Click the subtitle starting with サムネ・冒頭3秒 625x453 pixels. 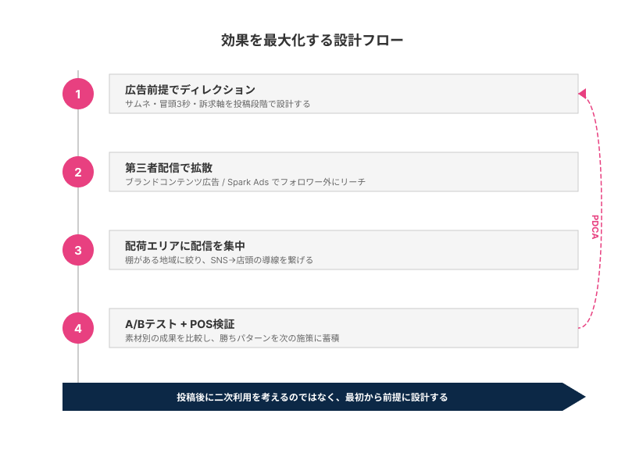coord(217,104)
